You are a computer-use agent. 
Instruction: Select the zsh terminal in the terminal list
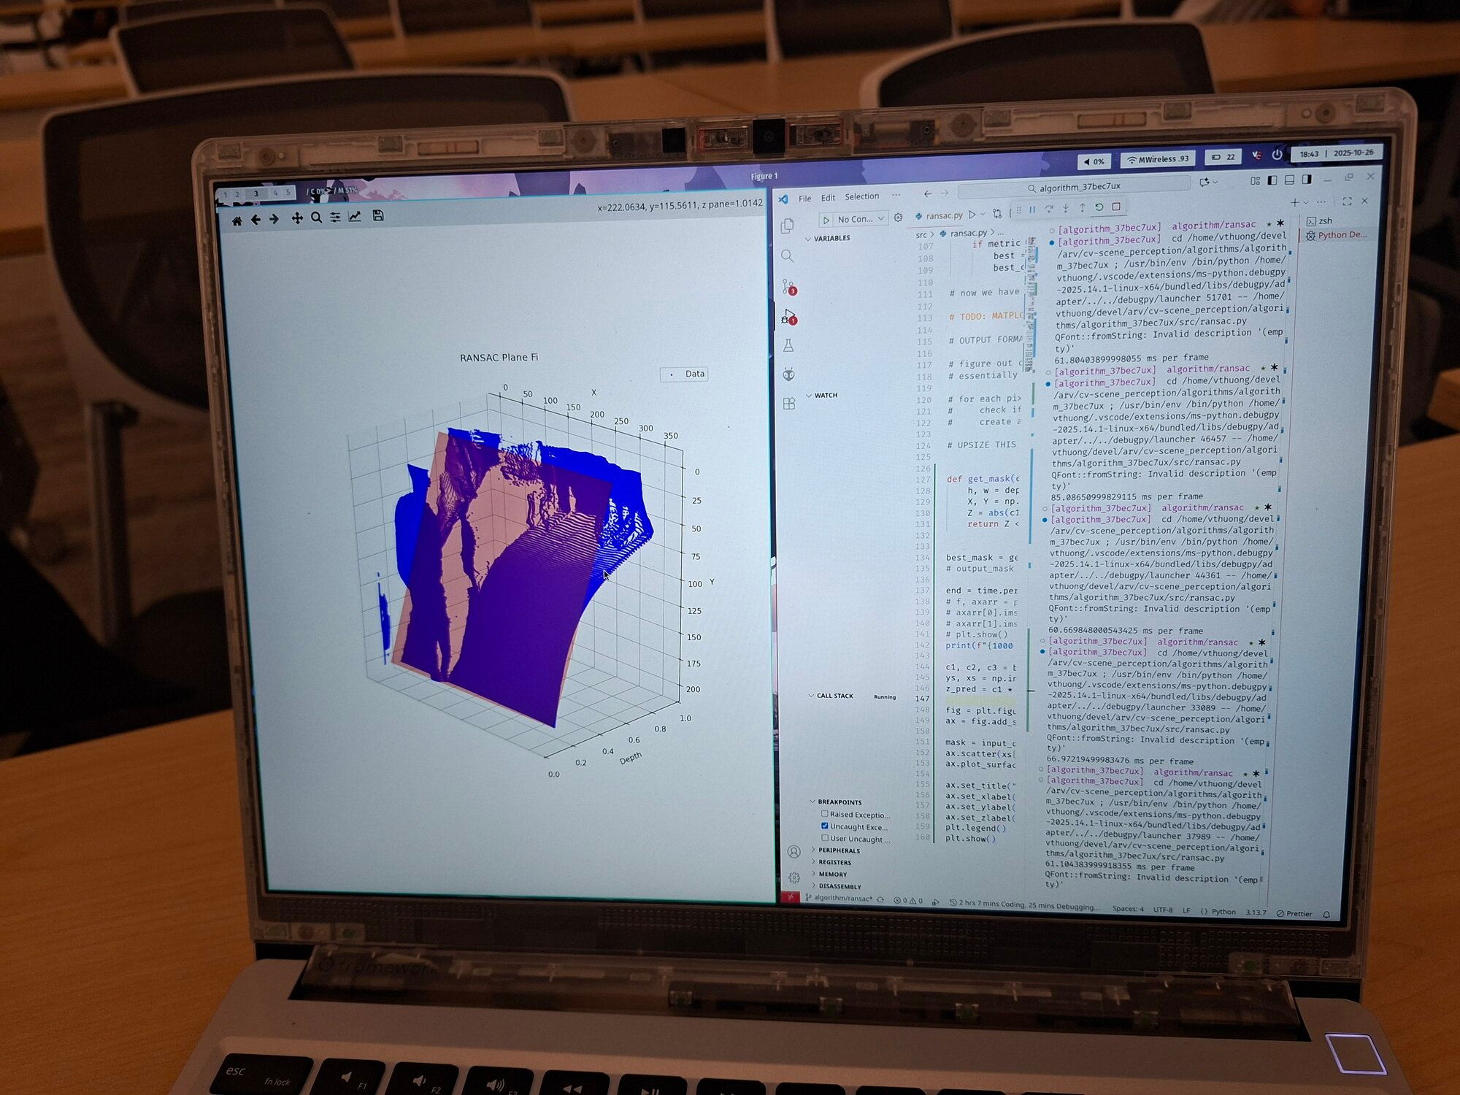click(1321, 220)
